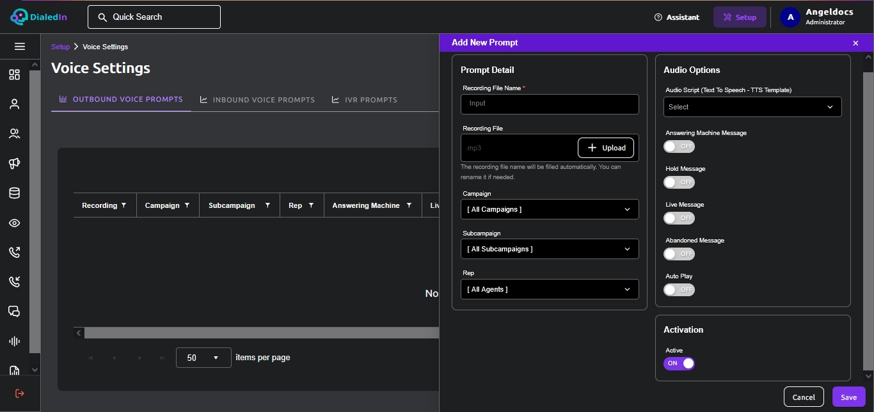Click the DialedIn logo

tap(38, 17)
